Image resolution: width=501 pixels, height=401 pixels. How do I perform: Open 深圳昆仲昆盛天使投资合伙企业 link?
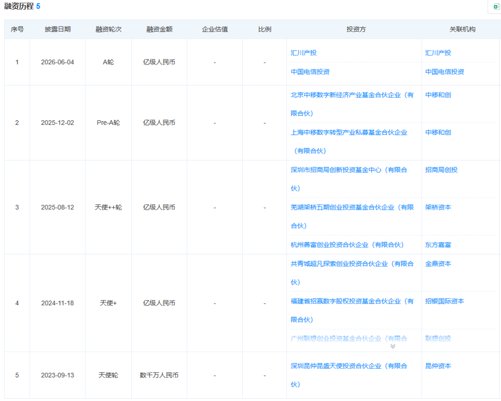click(348, 375)
